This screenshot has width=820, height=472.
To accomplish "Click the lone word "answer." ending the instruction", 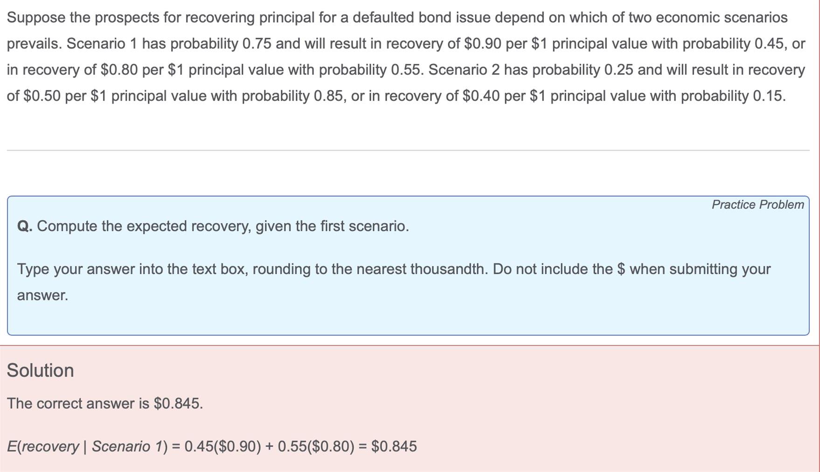I will pos(42,296).
